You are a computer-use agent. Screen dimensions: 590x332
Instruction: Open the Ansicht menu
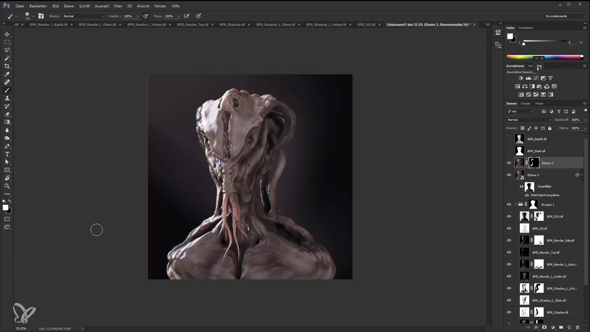143,6
